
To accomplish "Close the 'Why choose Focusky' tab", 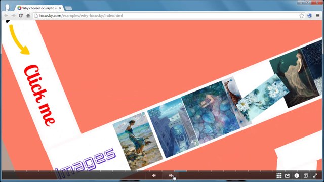I will click(x=60, y=8).
